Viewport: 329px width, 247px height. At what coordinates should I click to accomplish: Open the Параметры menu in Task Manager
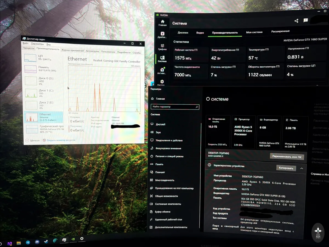[x=37, y=44]
